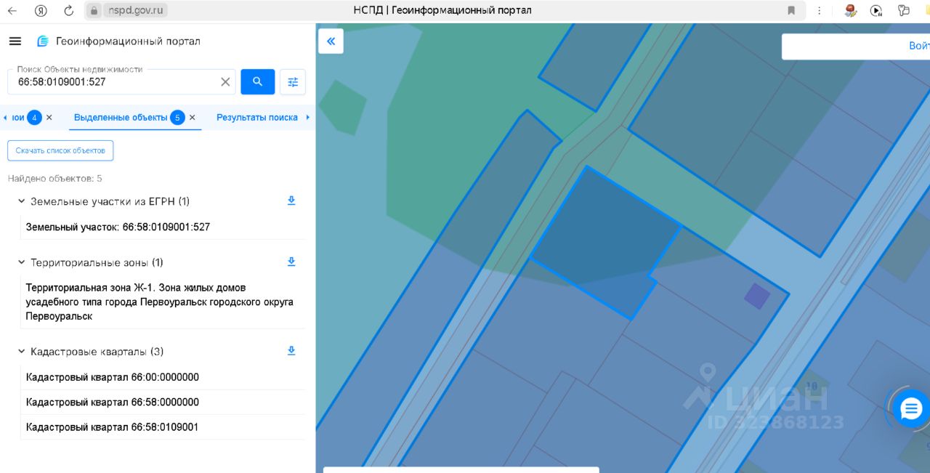The image size is (930, 473).
Task: Open the browser extensions icon
Action: coord(904,11)
